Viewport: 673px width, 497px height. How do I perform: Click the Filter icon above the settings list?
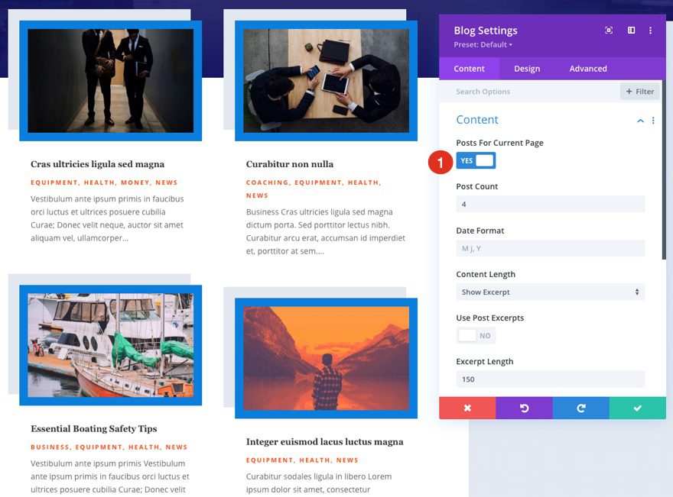pyautogui.click(x=639, y=91)
